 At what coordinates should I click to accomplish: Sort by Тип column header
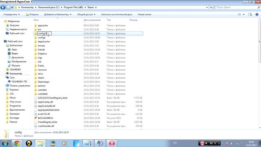109,20
